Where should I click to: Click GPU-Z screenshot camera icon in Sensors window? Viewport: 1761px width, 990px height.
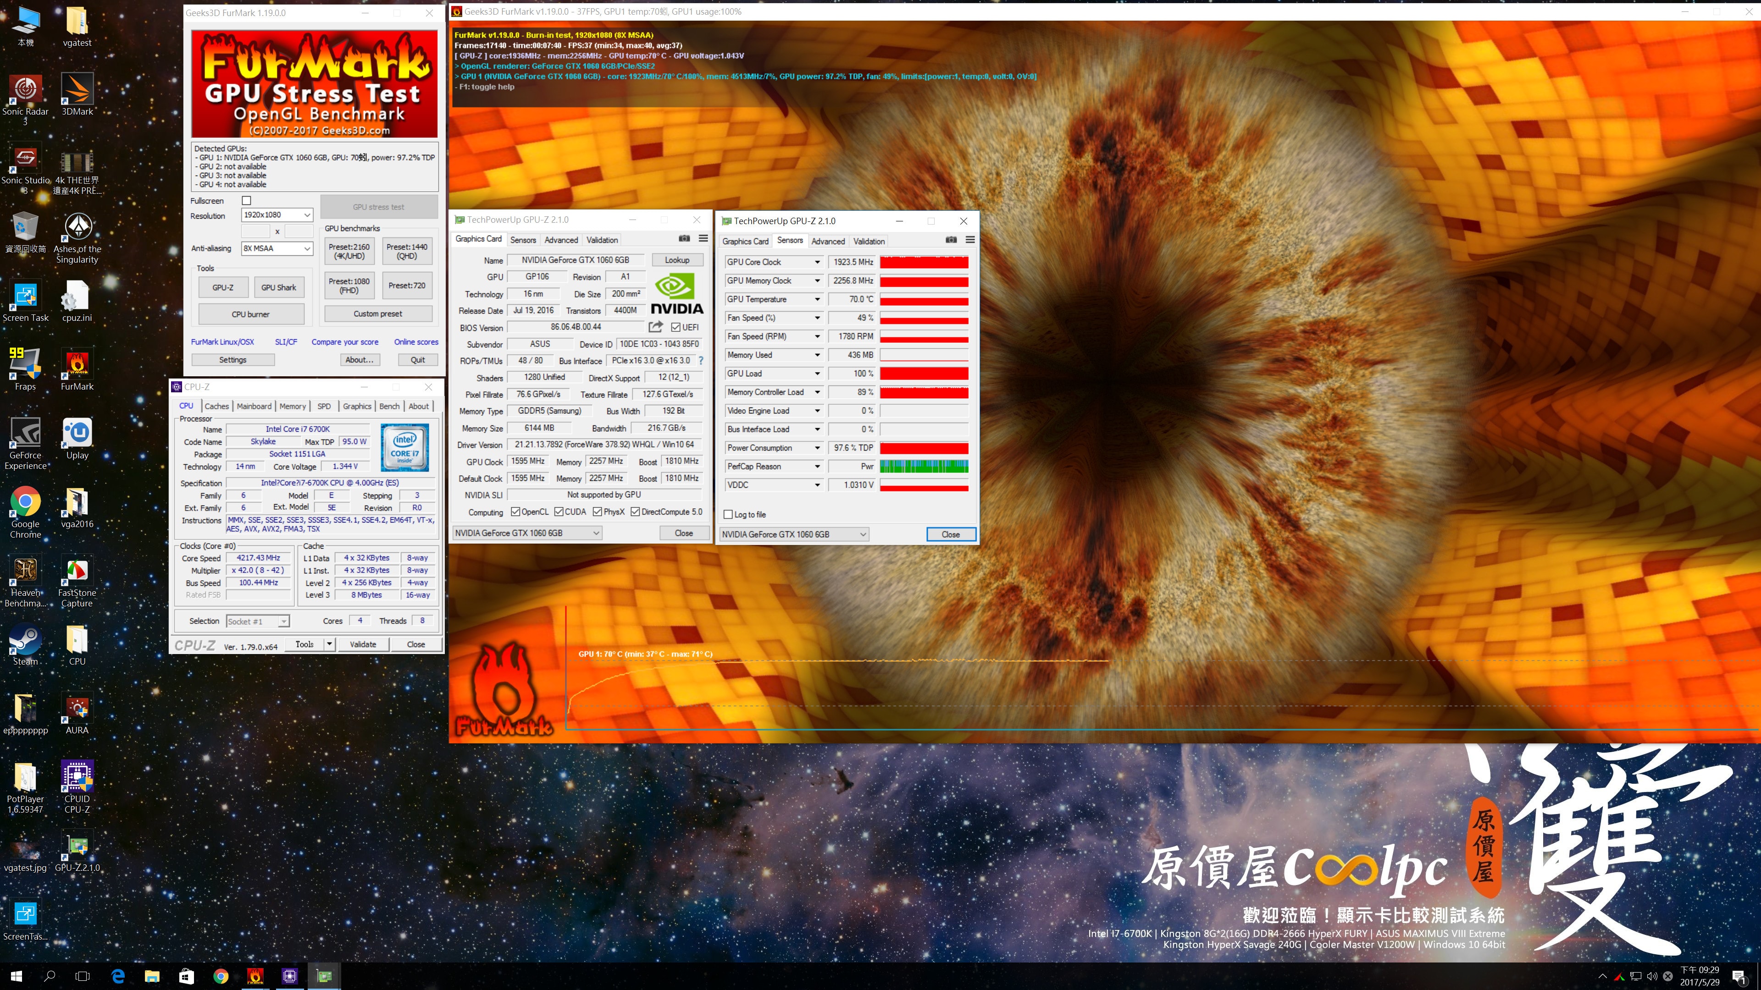click(951, 240)
